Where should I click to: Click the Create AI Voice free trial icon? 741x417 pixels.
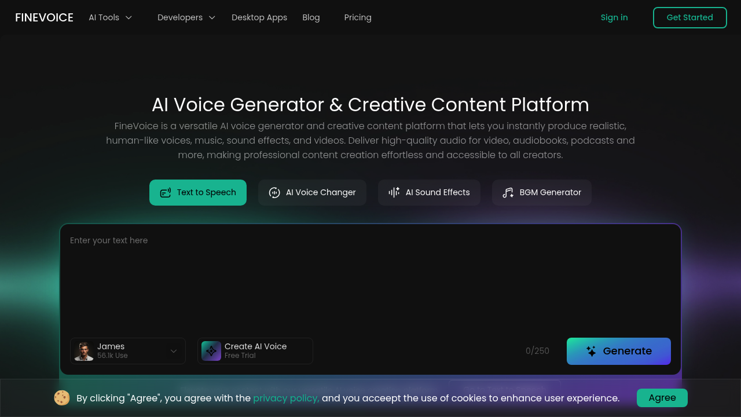[211, 351]
